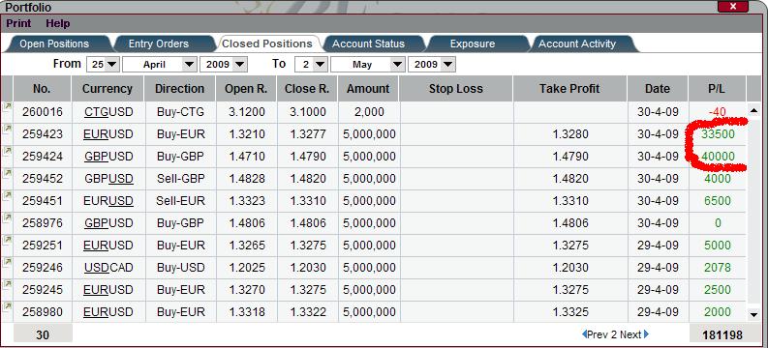
Task: Open the From year dropdown showing 2009
Action: tap(224, 65)
